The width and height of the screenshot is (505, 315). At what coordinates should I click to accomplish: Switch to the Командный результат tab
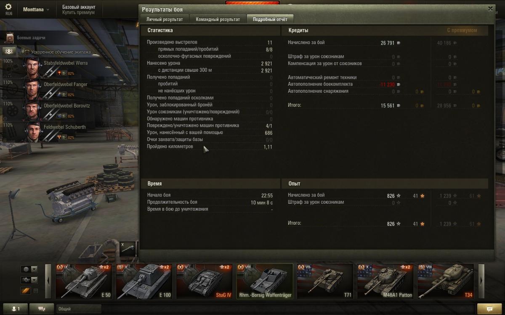click(x=218, y=19)
